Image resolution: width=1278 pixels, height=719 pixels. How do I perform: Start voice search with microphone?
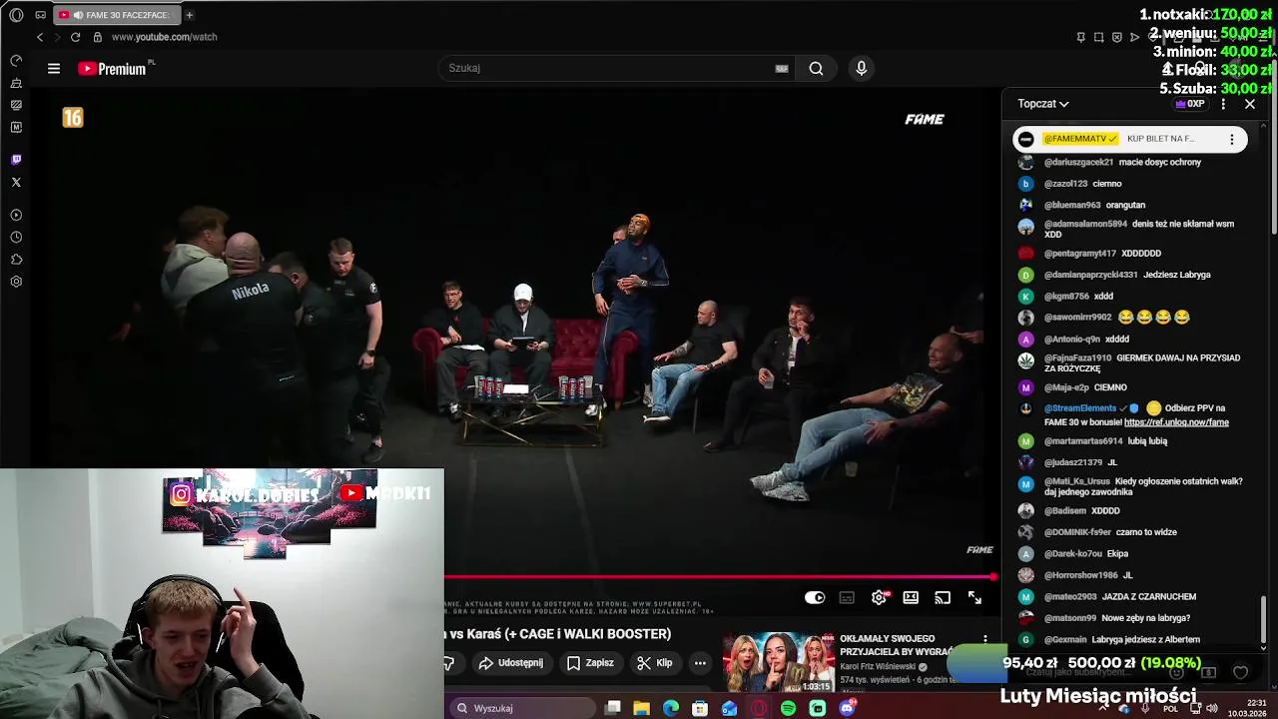coord(861,68)
